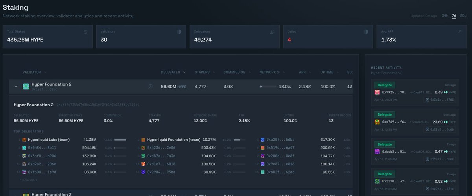Show the + 4762 more delegators
This screenshot has height=196, width=472.
click(x=29, y=180)
